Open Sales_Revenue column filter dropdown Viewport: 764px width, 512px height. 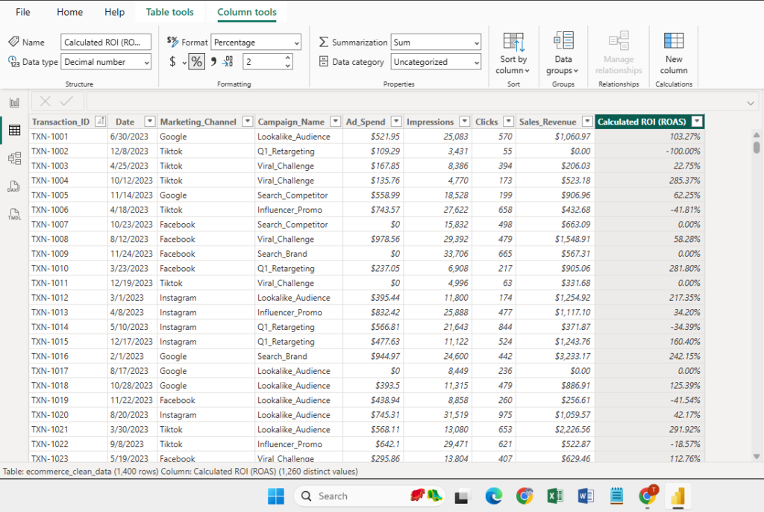(x=588, y=122)
